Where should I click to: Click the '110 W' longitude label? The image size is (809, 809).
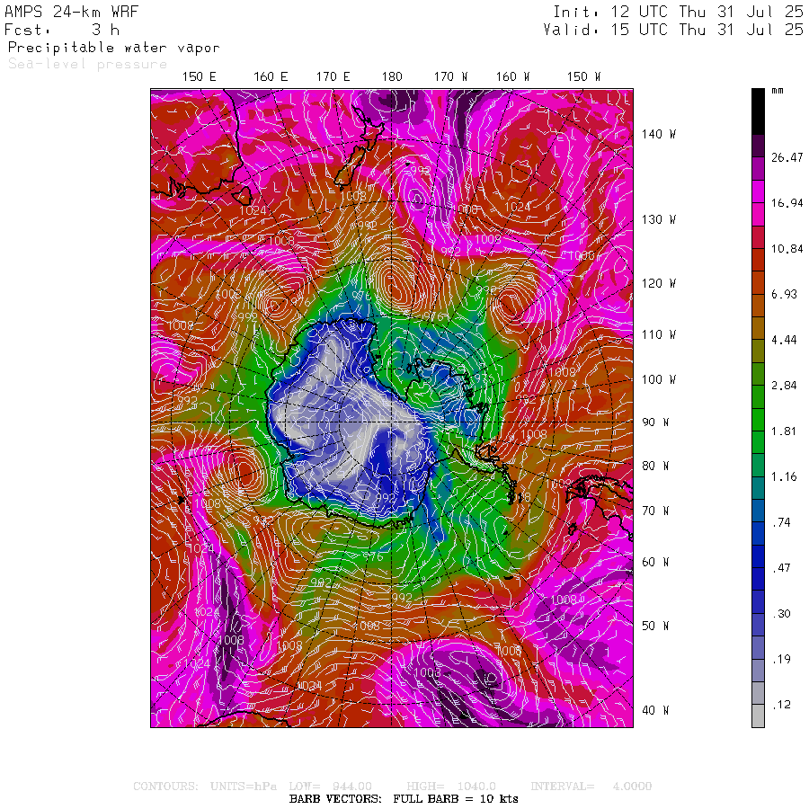coord(659,335)
